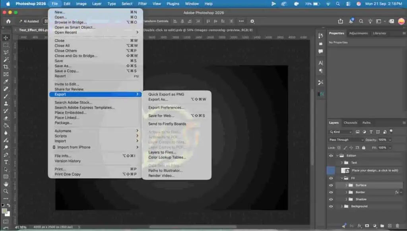This screenshot has width=407, height=231.
Task: Select the Magic Wand tool
Action: 6,60
